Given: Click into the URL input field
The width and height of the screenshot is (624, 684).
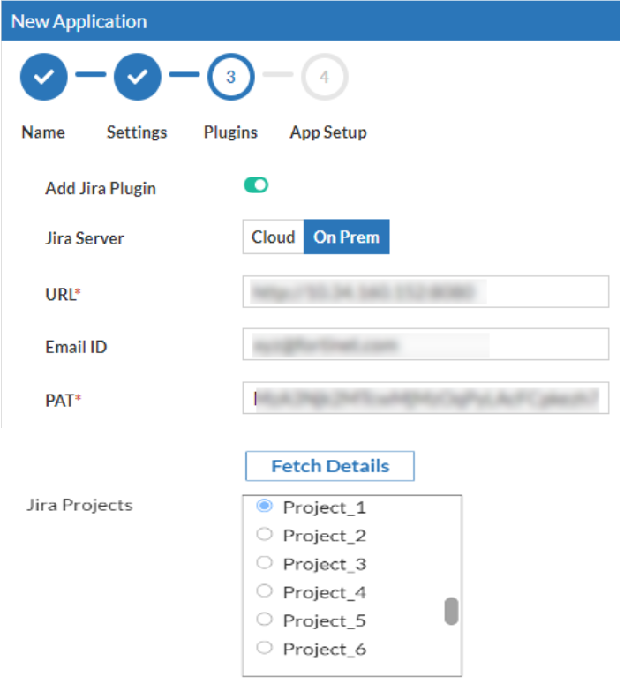Looking at the screenshot, I should point(425,291).
